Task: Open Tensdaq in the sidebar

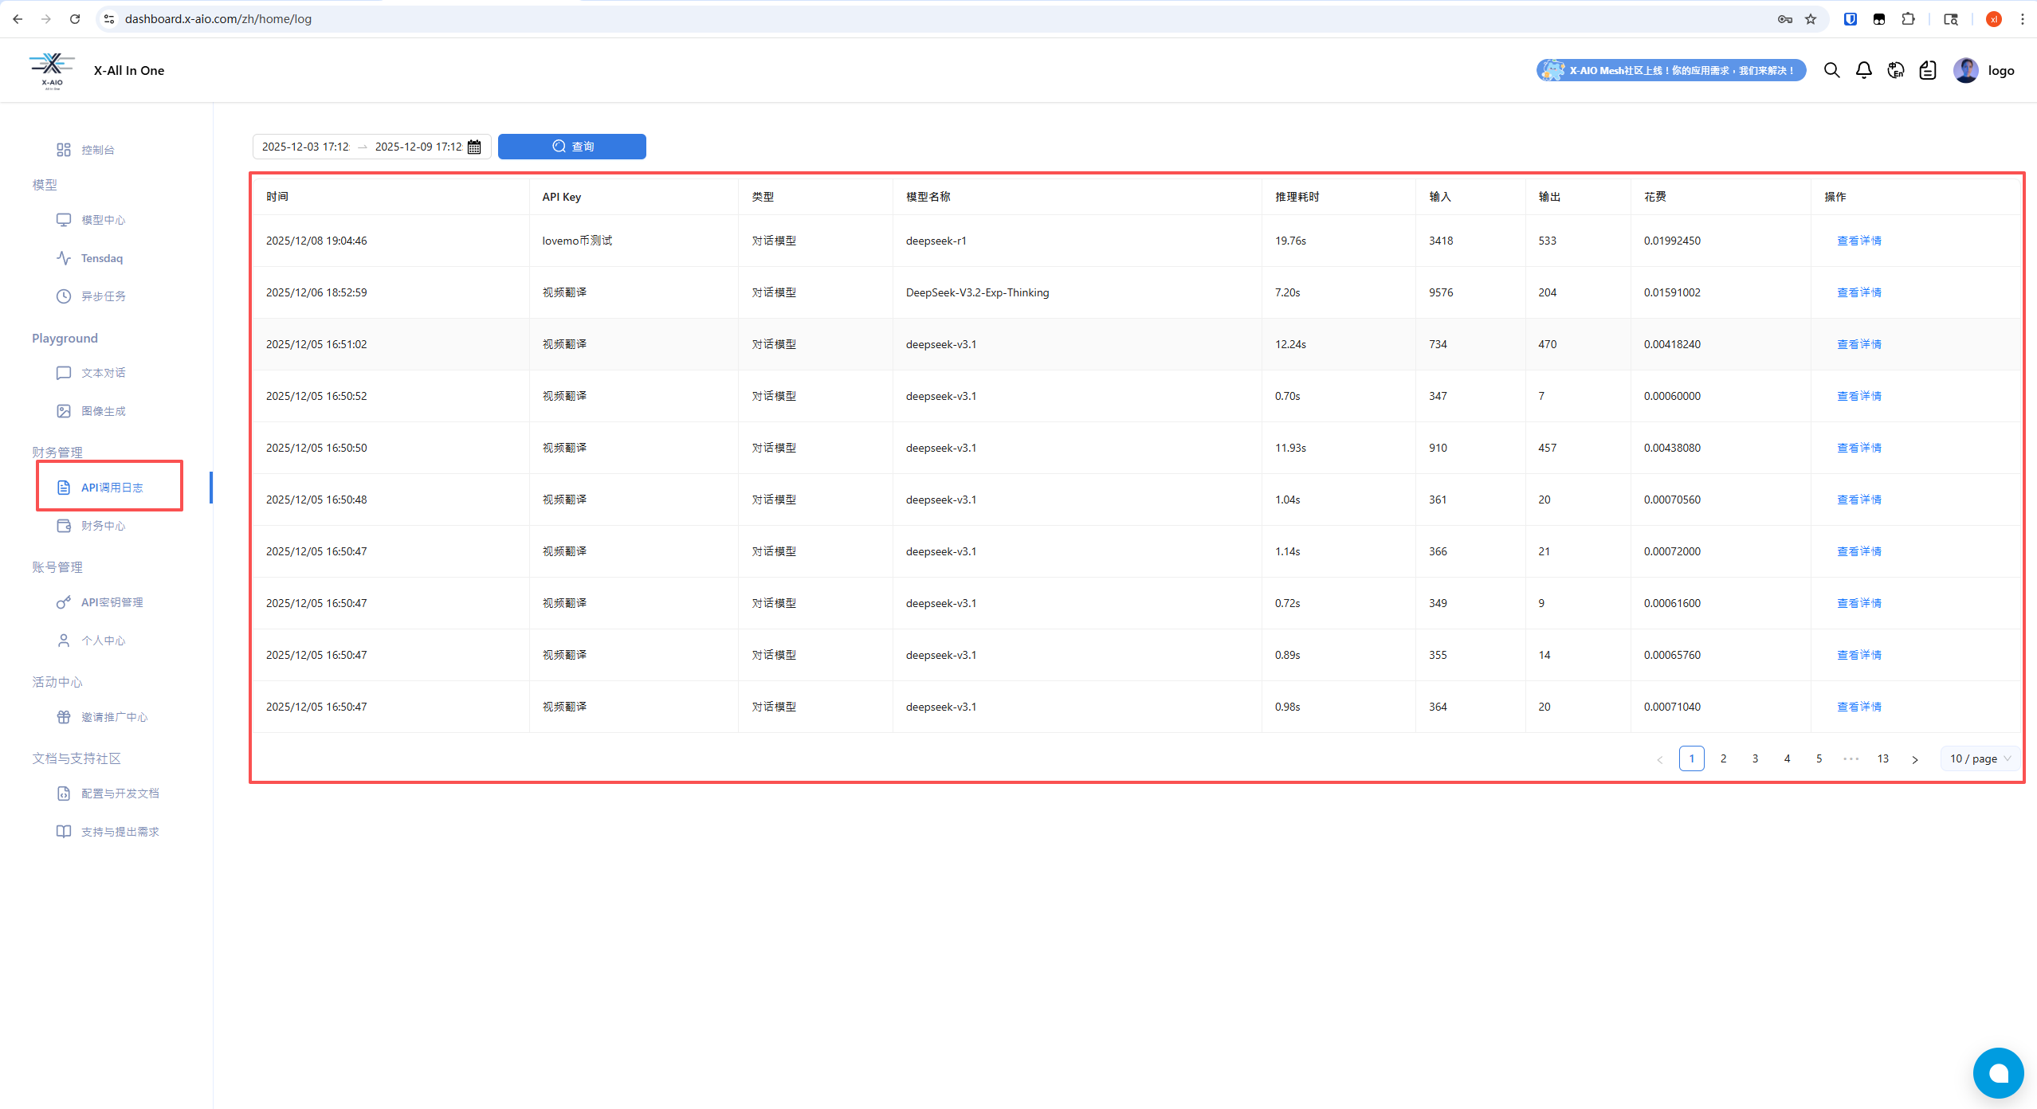Action: [x=101, y=258]
